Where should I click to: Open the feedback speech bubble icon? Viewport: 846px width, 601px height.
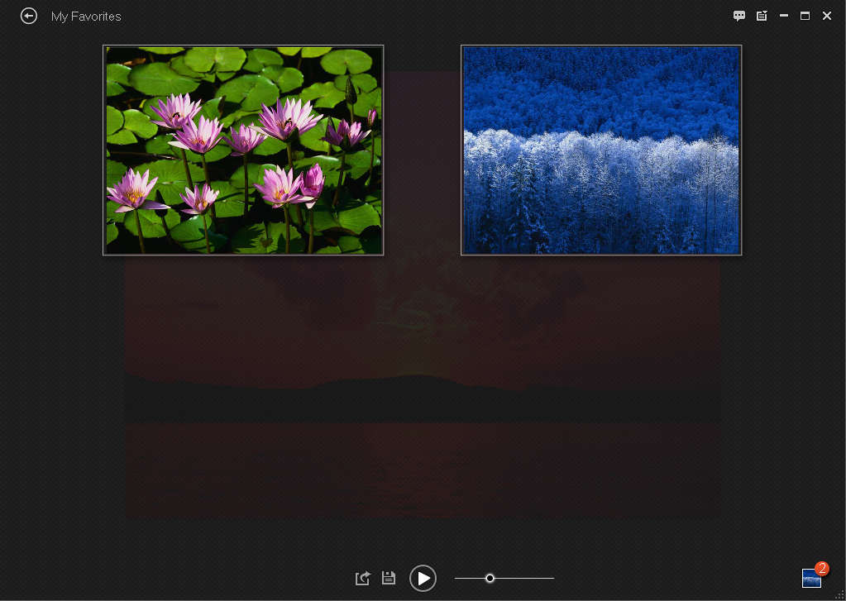click(x=739, y=16)
